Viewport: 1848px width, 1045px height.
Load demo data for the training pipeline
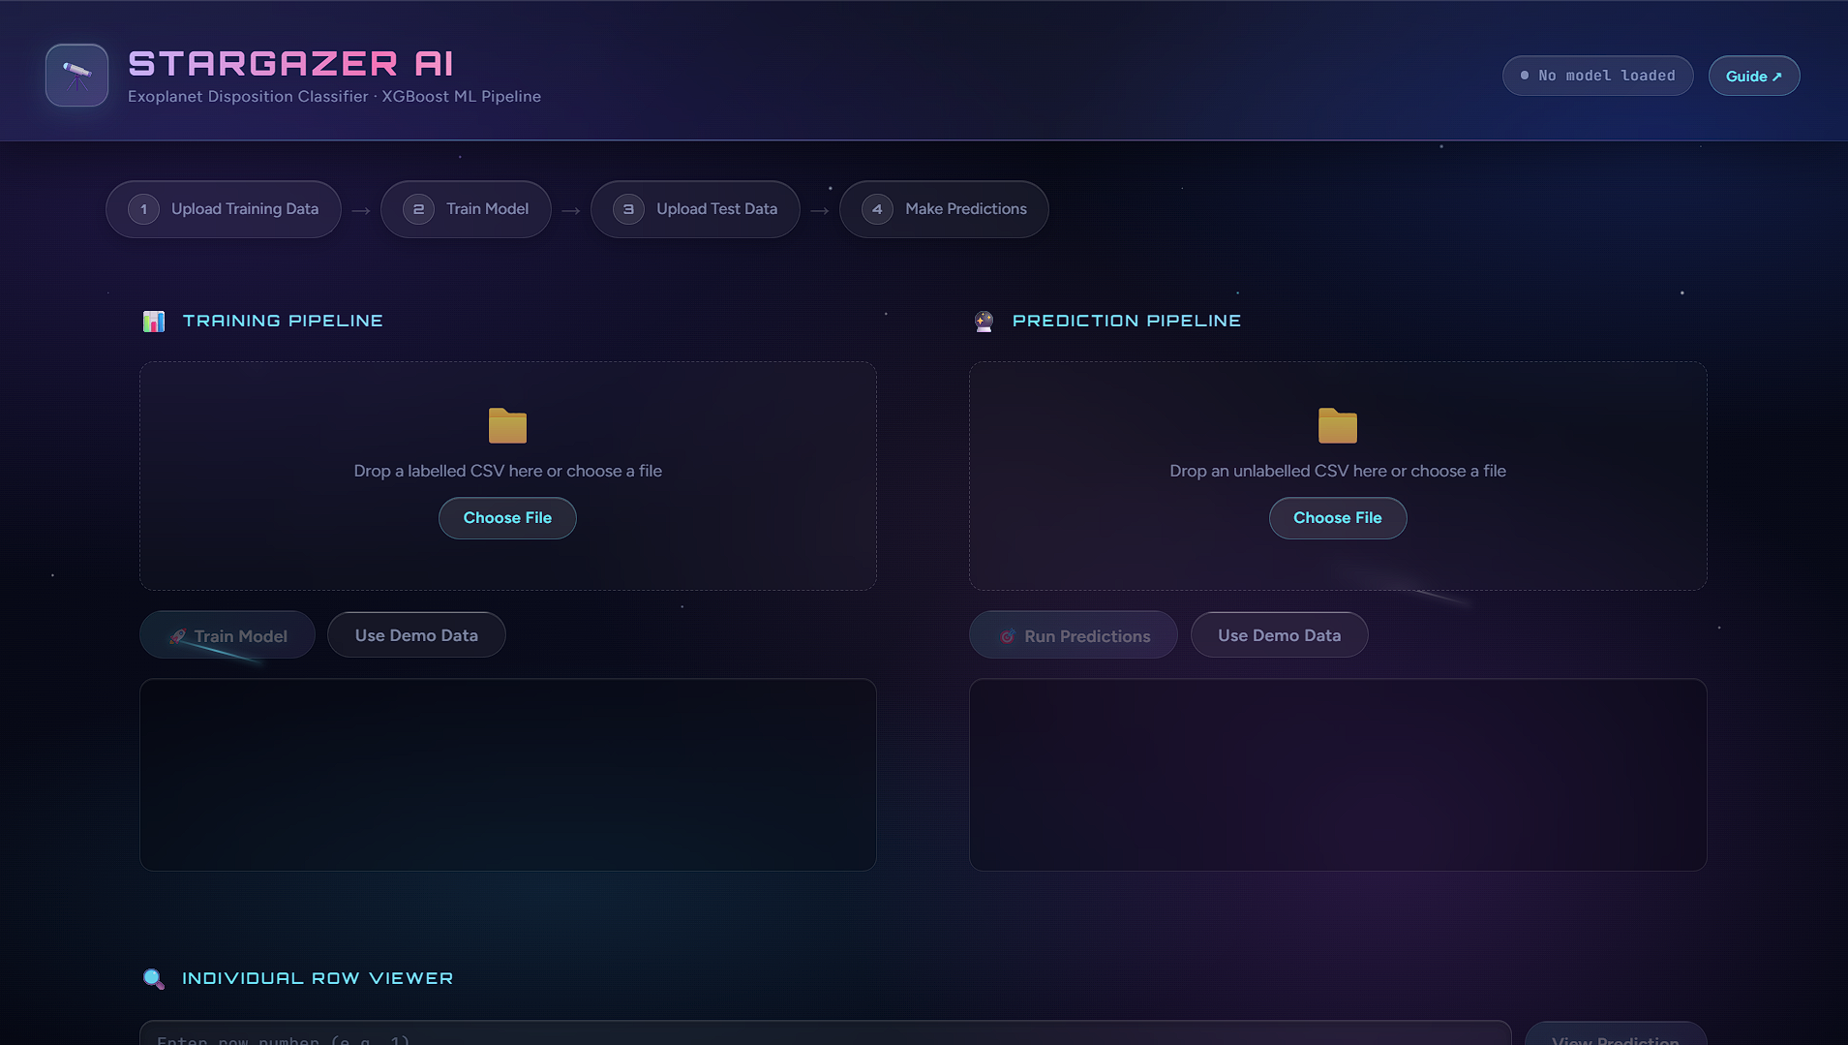click(x=416, y=635)
